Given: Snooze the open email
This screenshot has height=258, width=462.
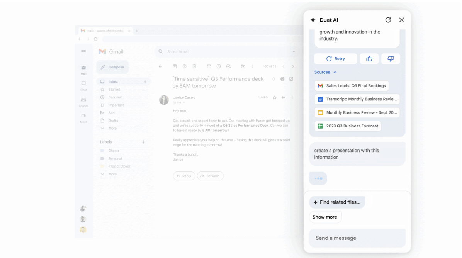Looking at the screenshot, I should (x=219, y=66).
